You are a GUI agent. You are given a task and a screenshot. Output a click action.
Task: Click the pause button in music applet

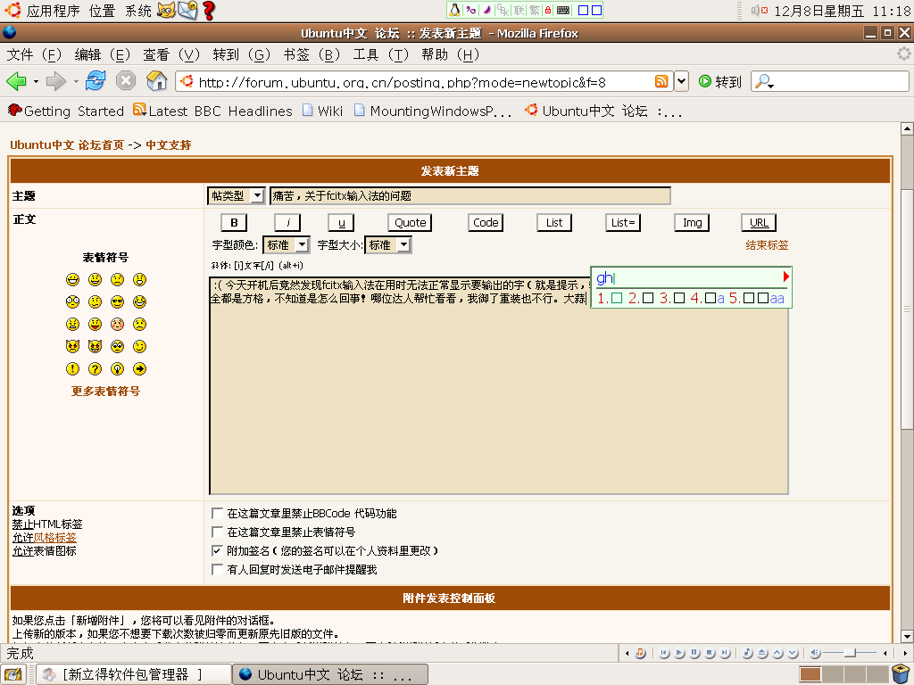[x=694, y=653]
